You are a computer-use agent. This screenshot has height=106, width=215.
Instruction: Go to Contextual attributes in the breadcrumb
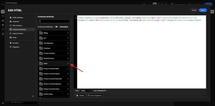click(x=45, y=27)
